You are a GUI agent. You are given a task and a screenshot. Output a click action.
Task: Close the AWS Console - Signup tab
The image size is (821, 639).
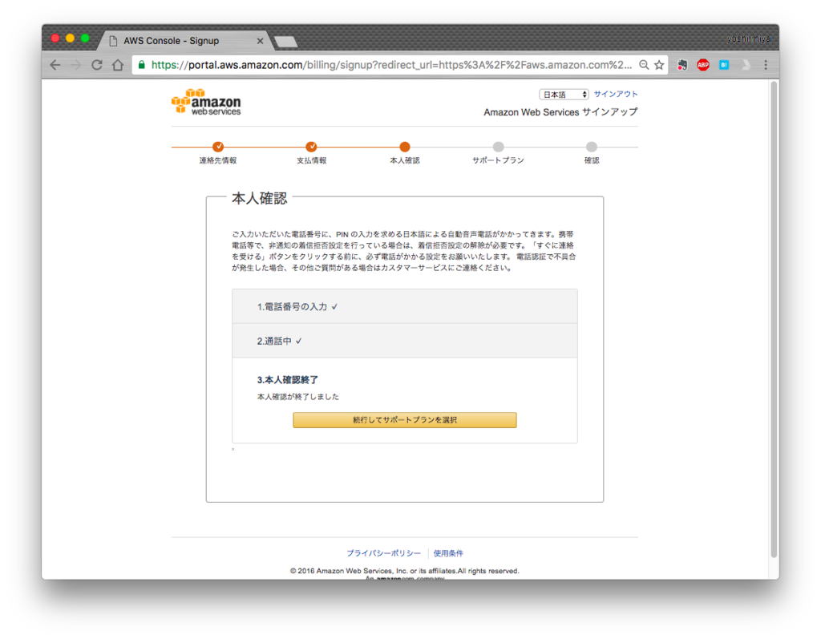coord(261,41)
